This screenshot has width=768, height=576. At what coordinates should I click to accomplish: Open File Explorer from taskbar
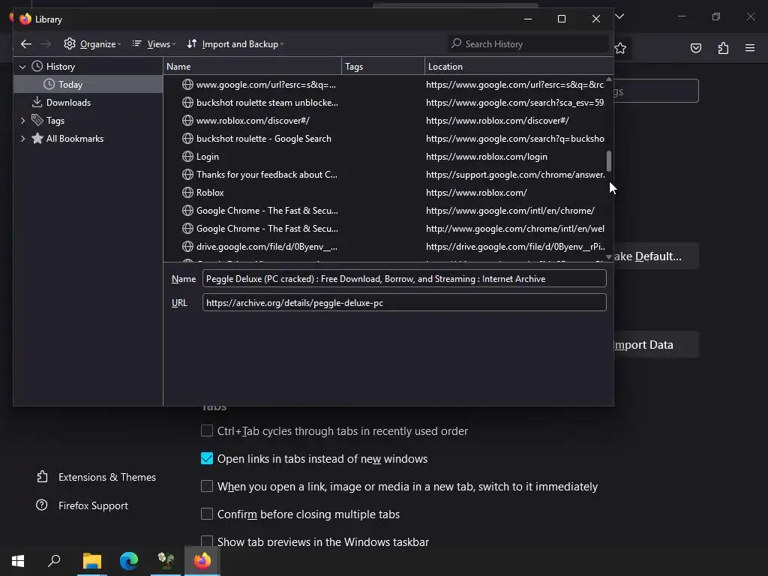click(x=92, y=561)
